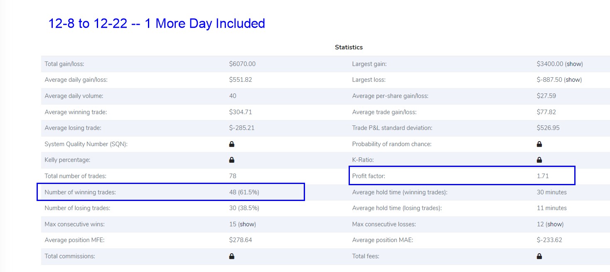Click the Kelly percentage lock icon
The height and width of the screenshot is (272, 610).
(x=232, y=160)
